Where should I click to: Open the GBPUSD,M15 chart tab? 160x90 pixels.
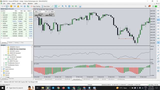click(x=87, y=79)
